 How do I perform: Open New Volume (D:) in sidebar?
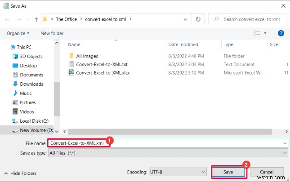click(36, 130)
